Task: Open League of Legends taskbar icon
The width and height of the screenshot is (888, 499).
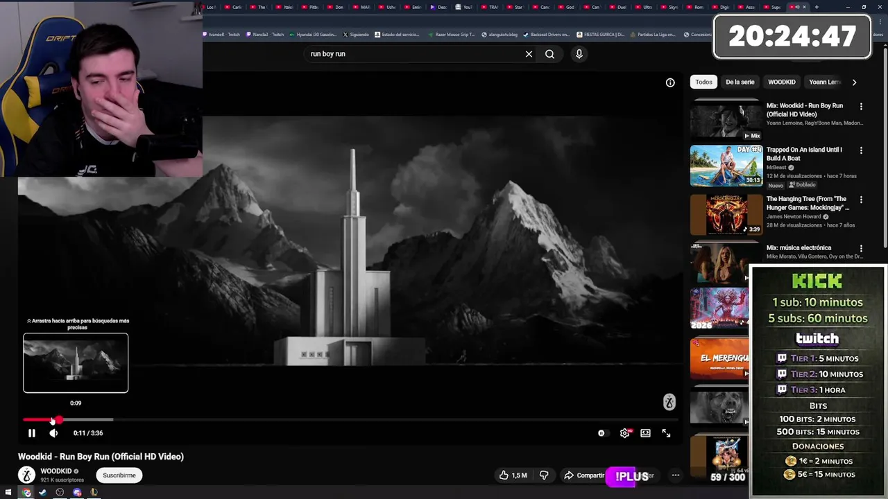Action: tap(94, 493)
